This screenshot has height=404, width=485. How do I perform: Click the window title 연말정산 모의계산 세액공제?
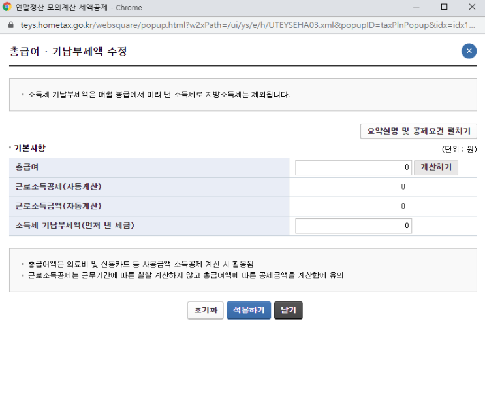point(61,7)
